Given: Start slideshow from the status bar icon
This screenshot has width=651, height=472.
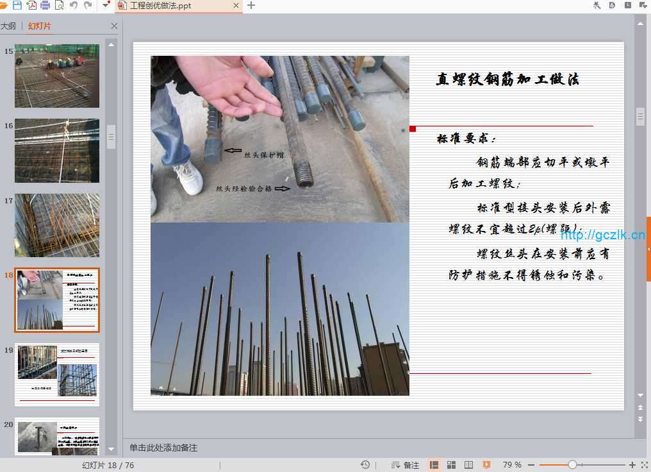Looking at the screenshot, I should click(x=486, y=465).
